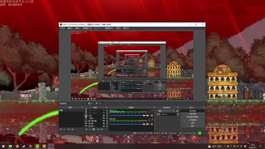Open the 停靠窗口(D) menu
This screenshot has height=149, width=265.
click(x=87, y=28)
